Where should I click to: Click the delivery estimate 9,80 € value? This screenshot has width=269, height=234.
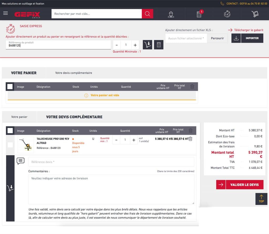258,146
